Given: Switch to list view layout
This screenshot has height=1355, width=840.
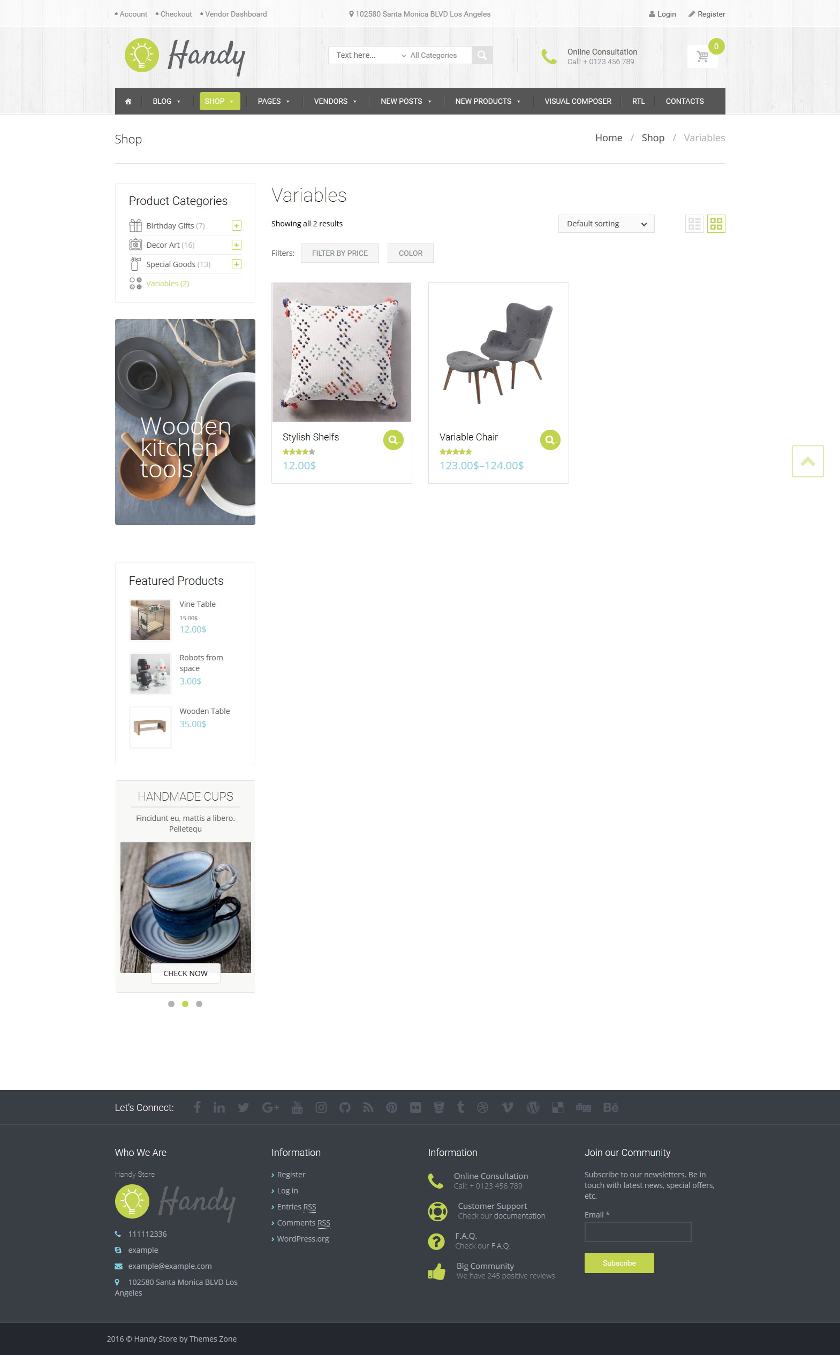Looking at the screenshot, I should [x=694, y=224].
